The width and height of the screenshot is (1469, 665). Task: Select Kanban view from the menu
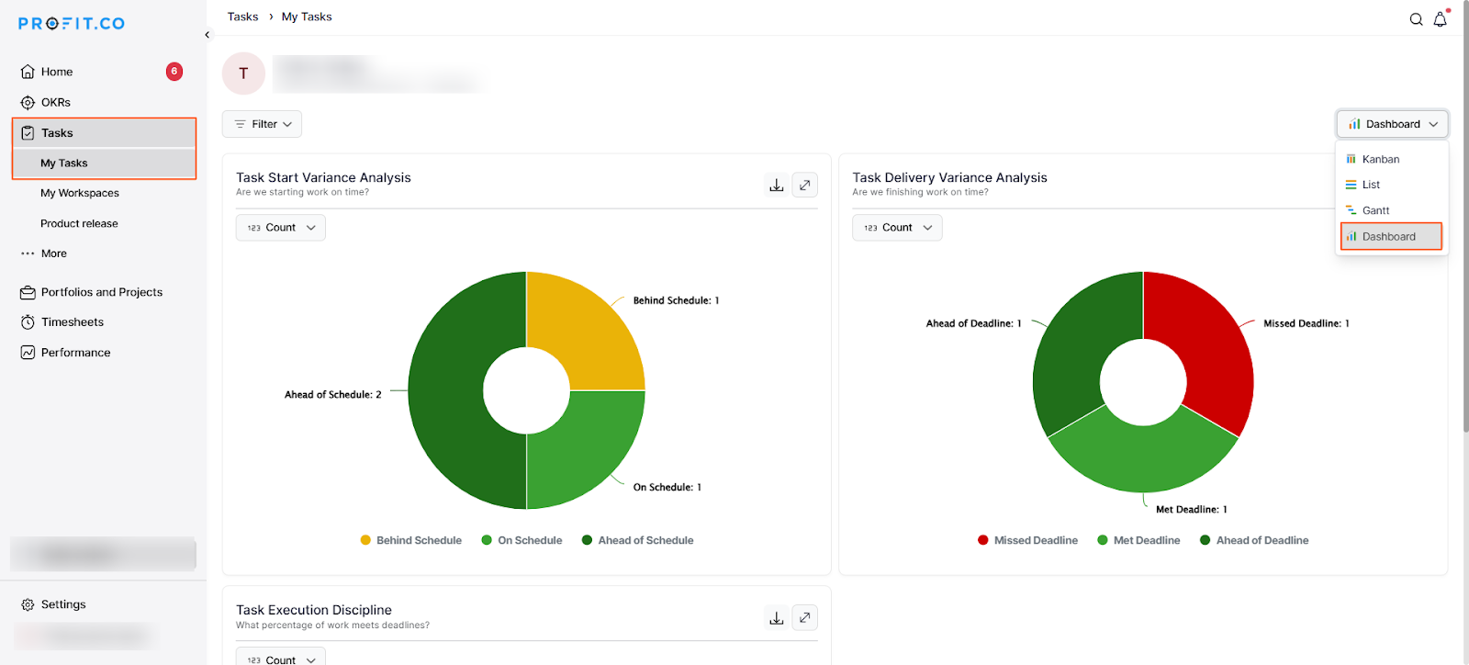click(x=1380, y=159)
